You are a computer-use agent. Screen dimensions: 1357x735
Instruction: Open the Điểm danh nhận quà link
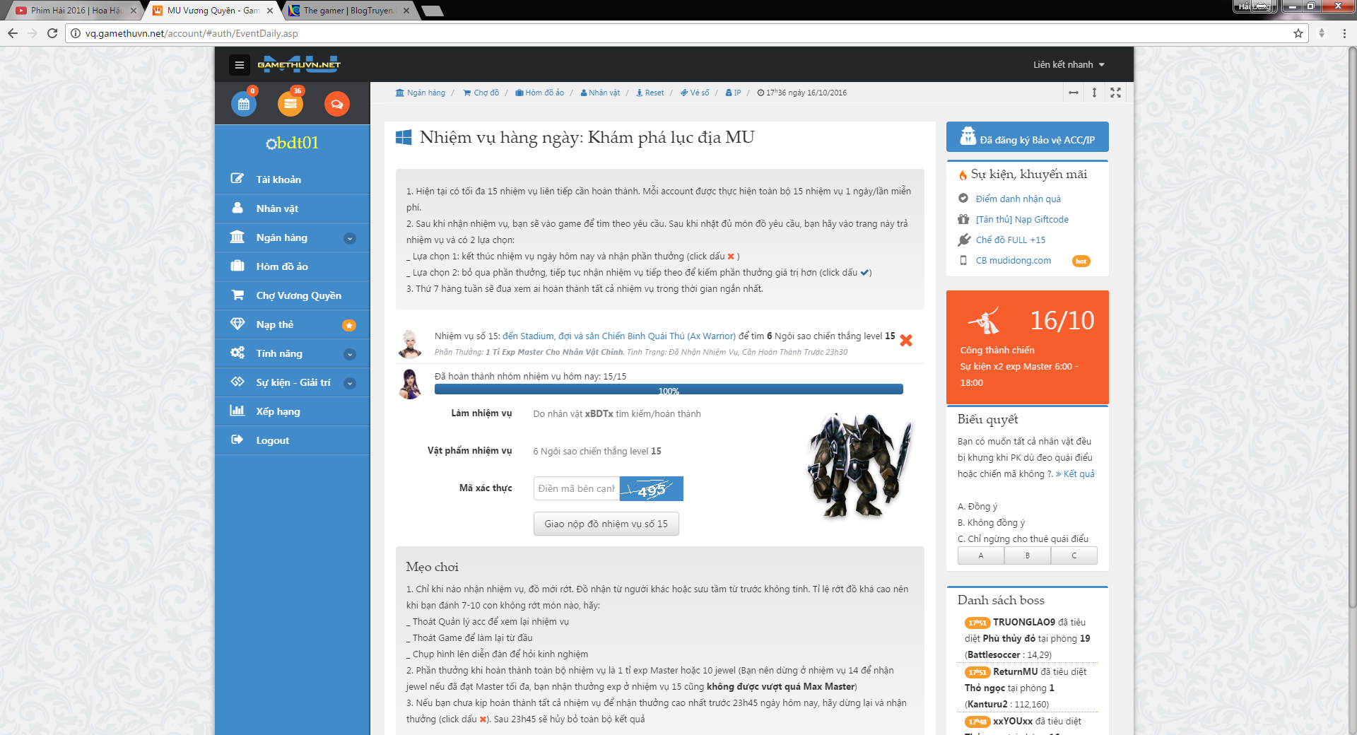pos(1018,199)
